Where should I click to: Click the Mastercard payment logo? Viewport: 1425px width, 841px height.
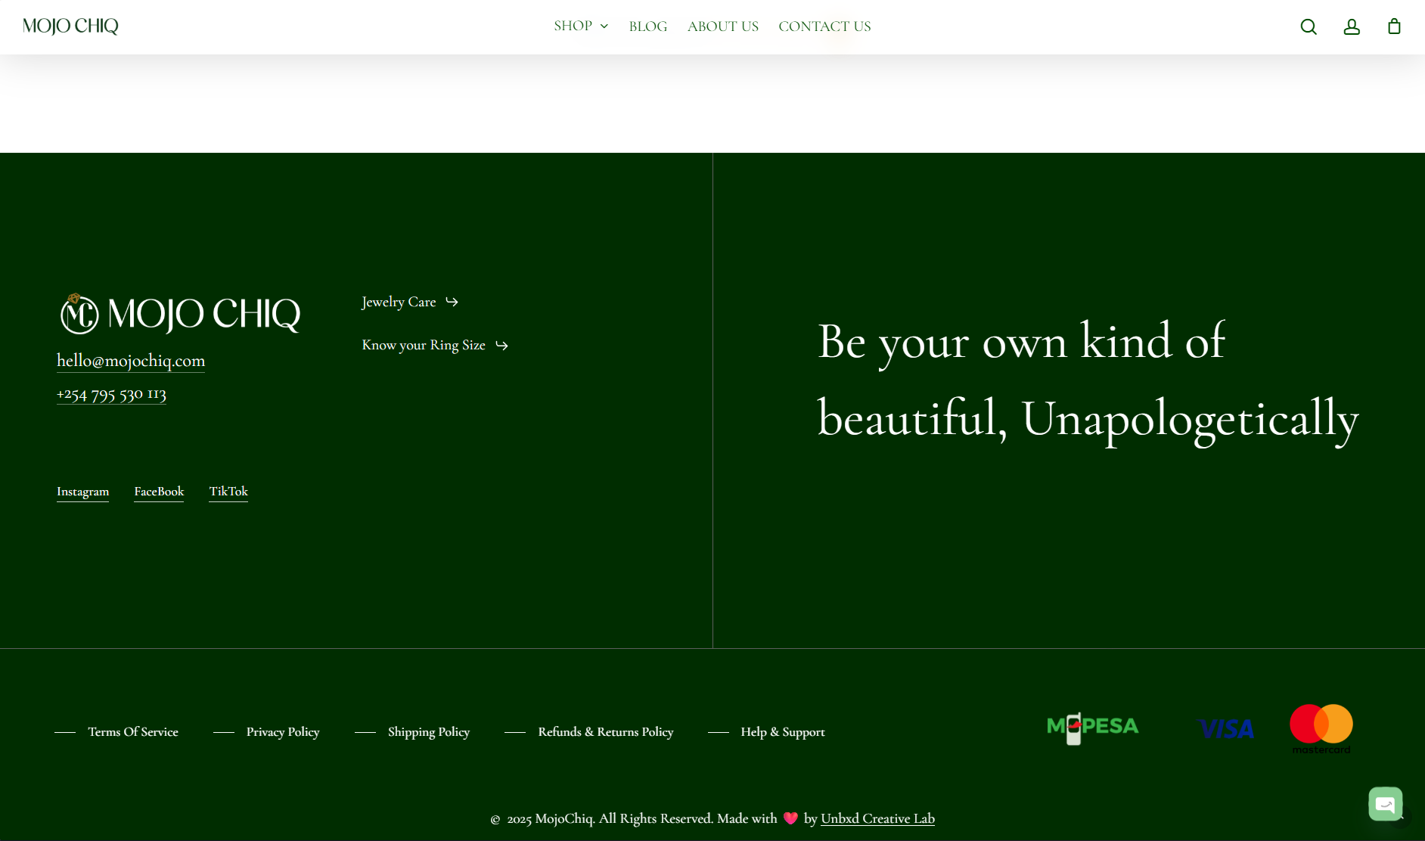[x=1321, y=728]
